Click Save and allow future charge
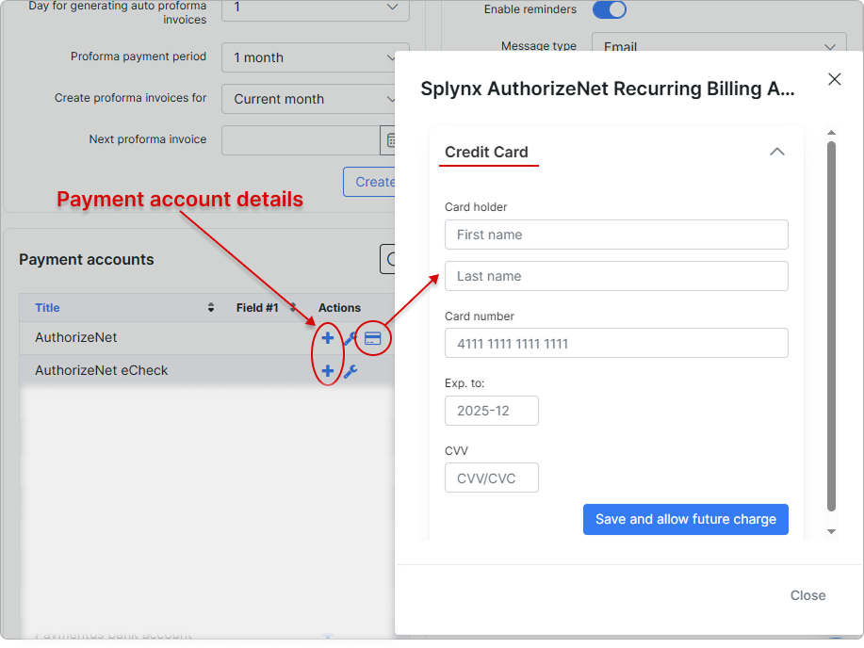864x648 pixels. (x=685, y=519)
